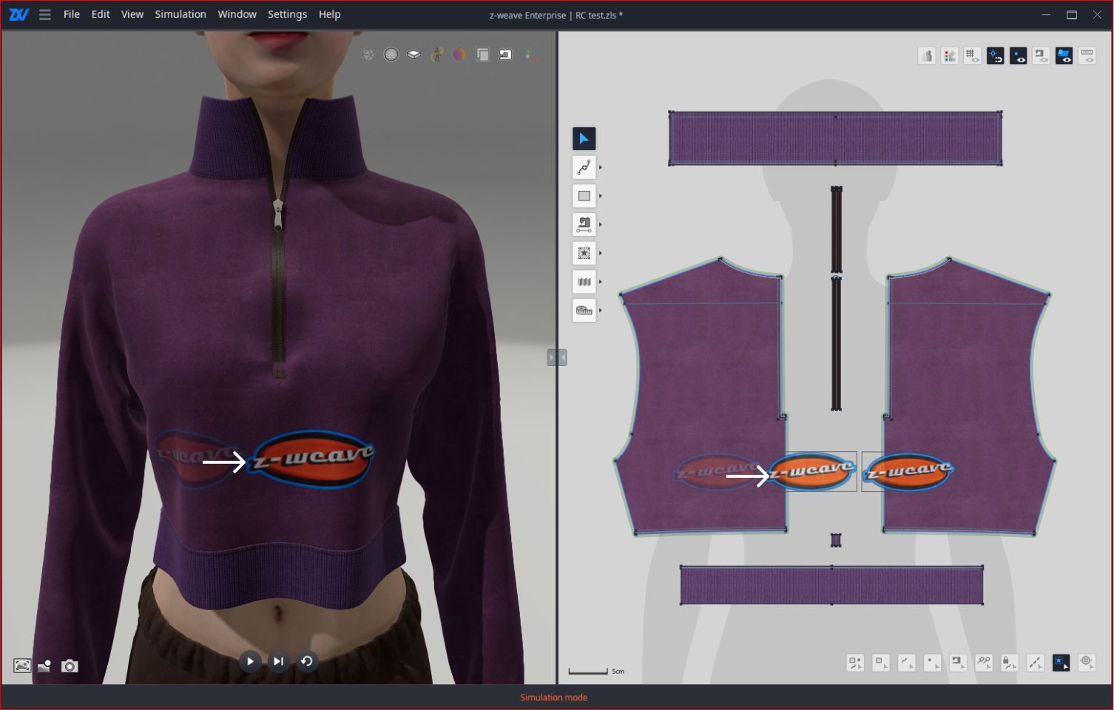Enable graphic selection filter

pos(1061,663)
